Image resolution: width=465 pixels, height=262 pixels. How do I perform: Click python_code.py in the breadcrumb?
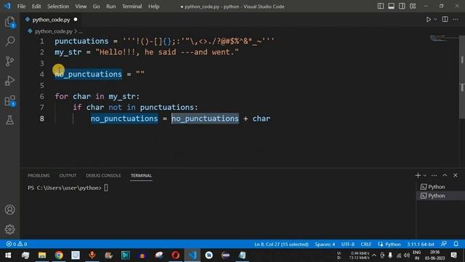coord(53,31)
